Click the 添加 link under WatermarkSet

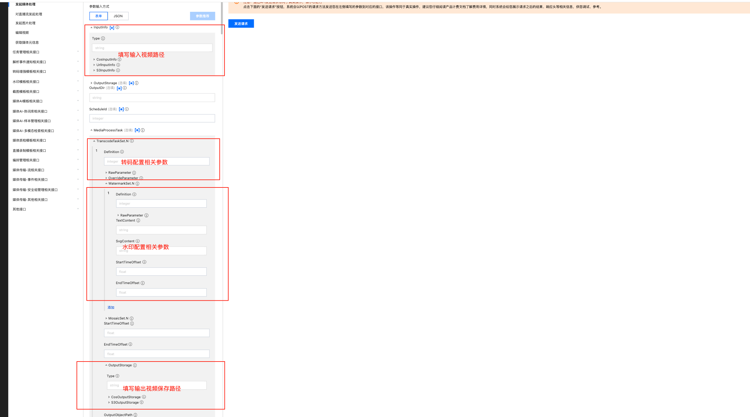point(111,308)
